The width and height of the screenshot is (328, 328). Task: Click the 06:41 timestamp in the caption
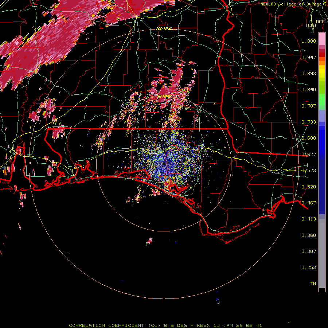click(254, 325)
